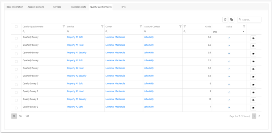
Task: Open Lawrence MacKenzie link in first row
Action: pos(115,37)
